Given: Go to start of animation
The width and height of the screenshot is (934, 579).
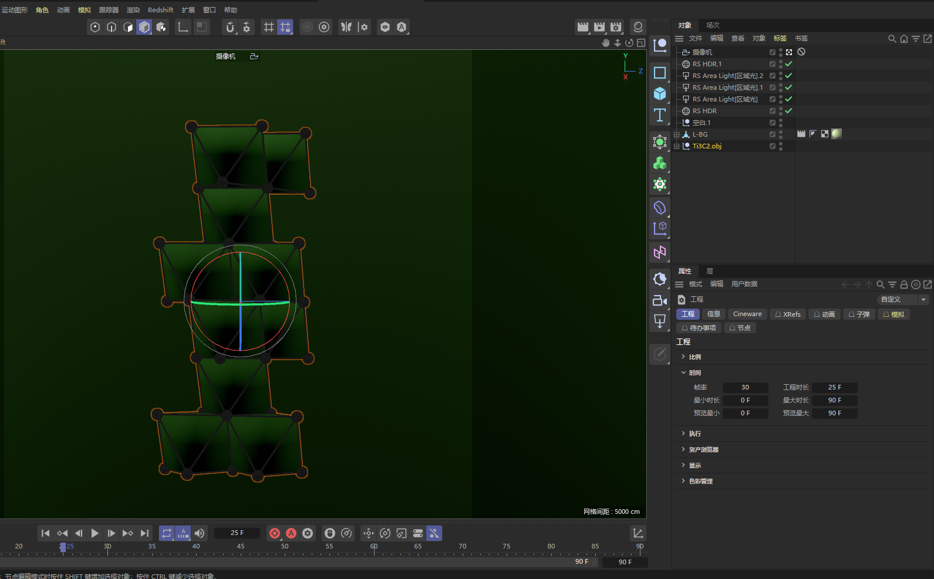Looking at the screenshot, I should [46, 533].
